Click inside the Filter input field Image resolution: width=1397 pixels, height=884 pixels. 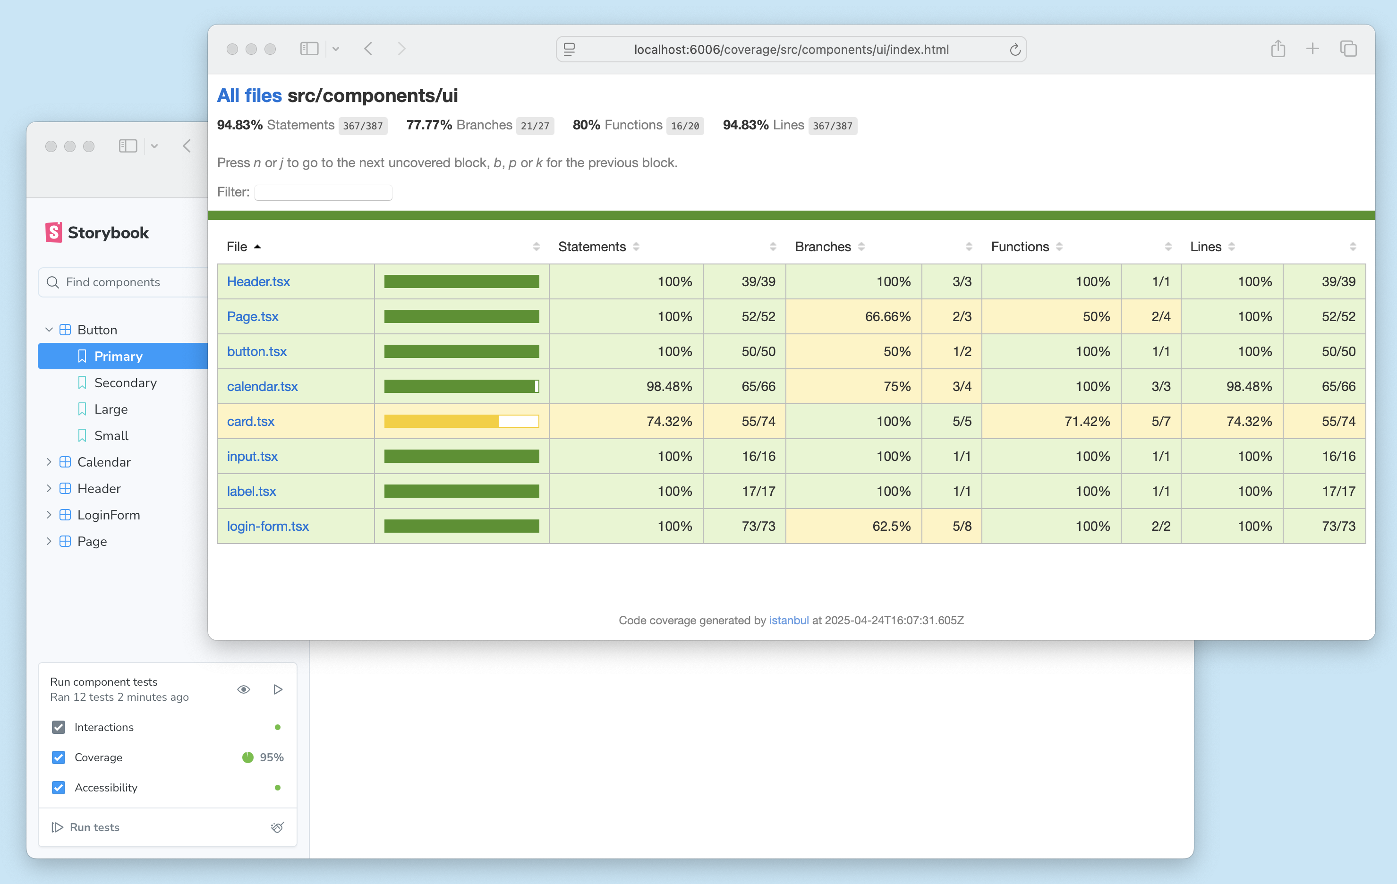pyautogui.click(x=323, y=192)
